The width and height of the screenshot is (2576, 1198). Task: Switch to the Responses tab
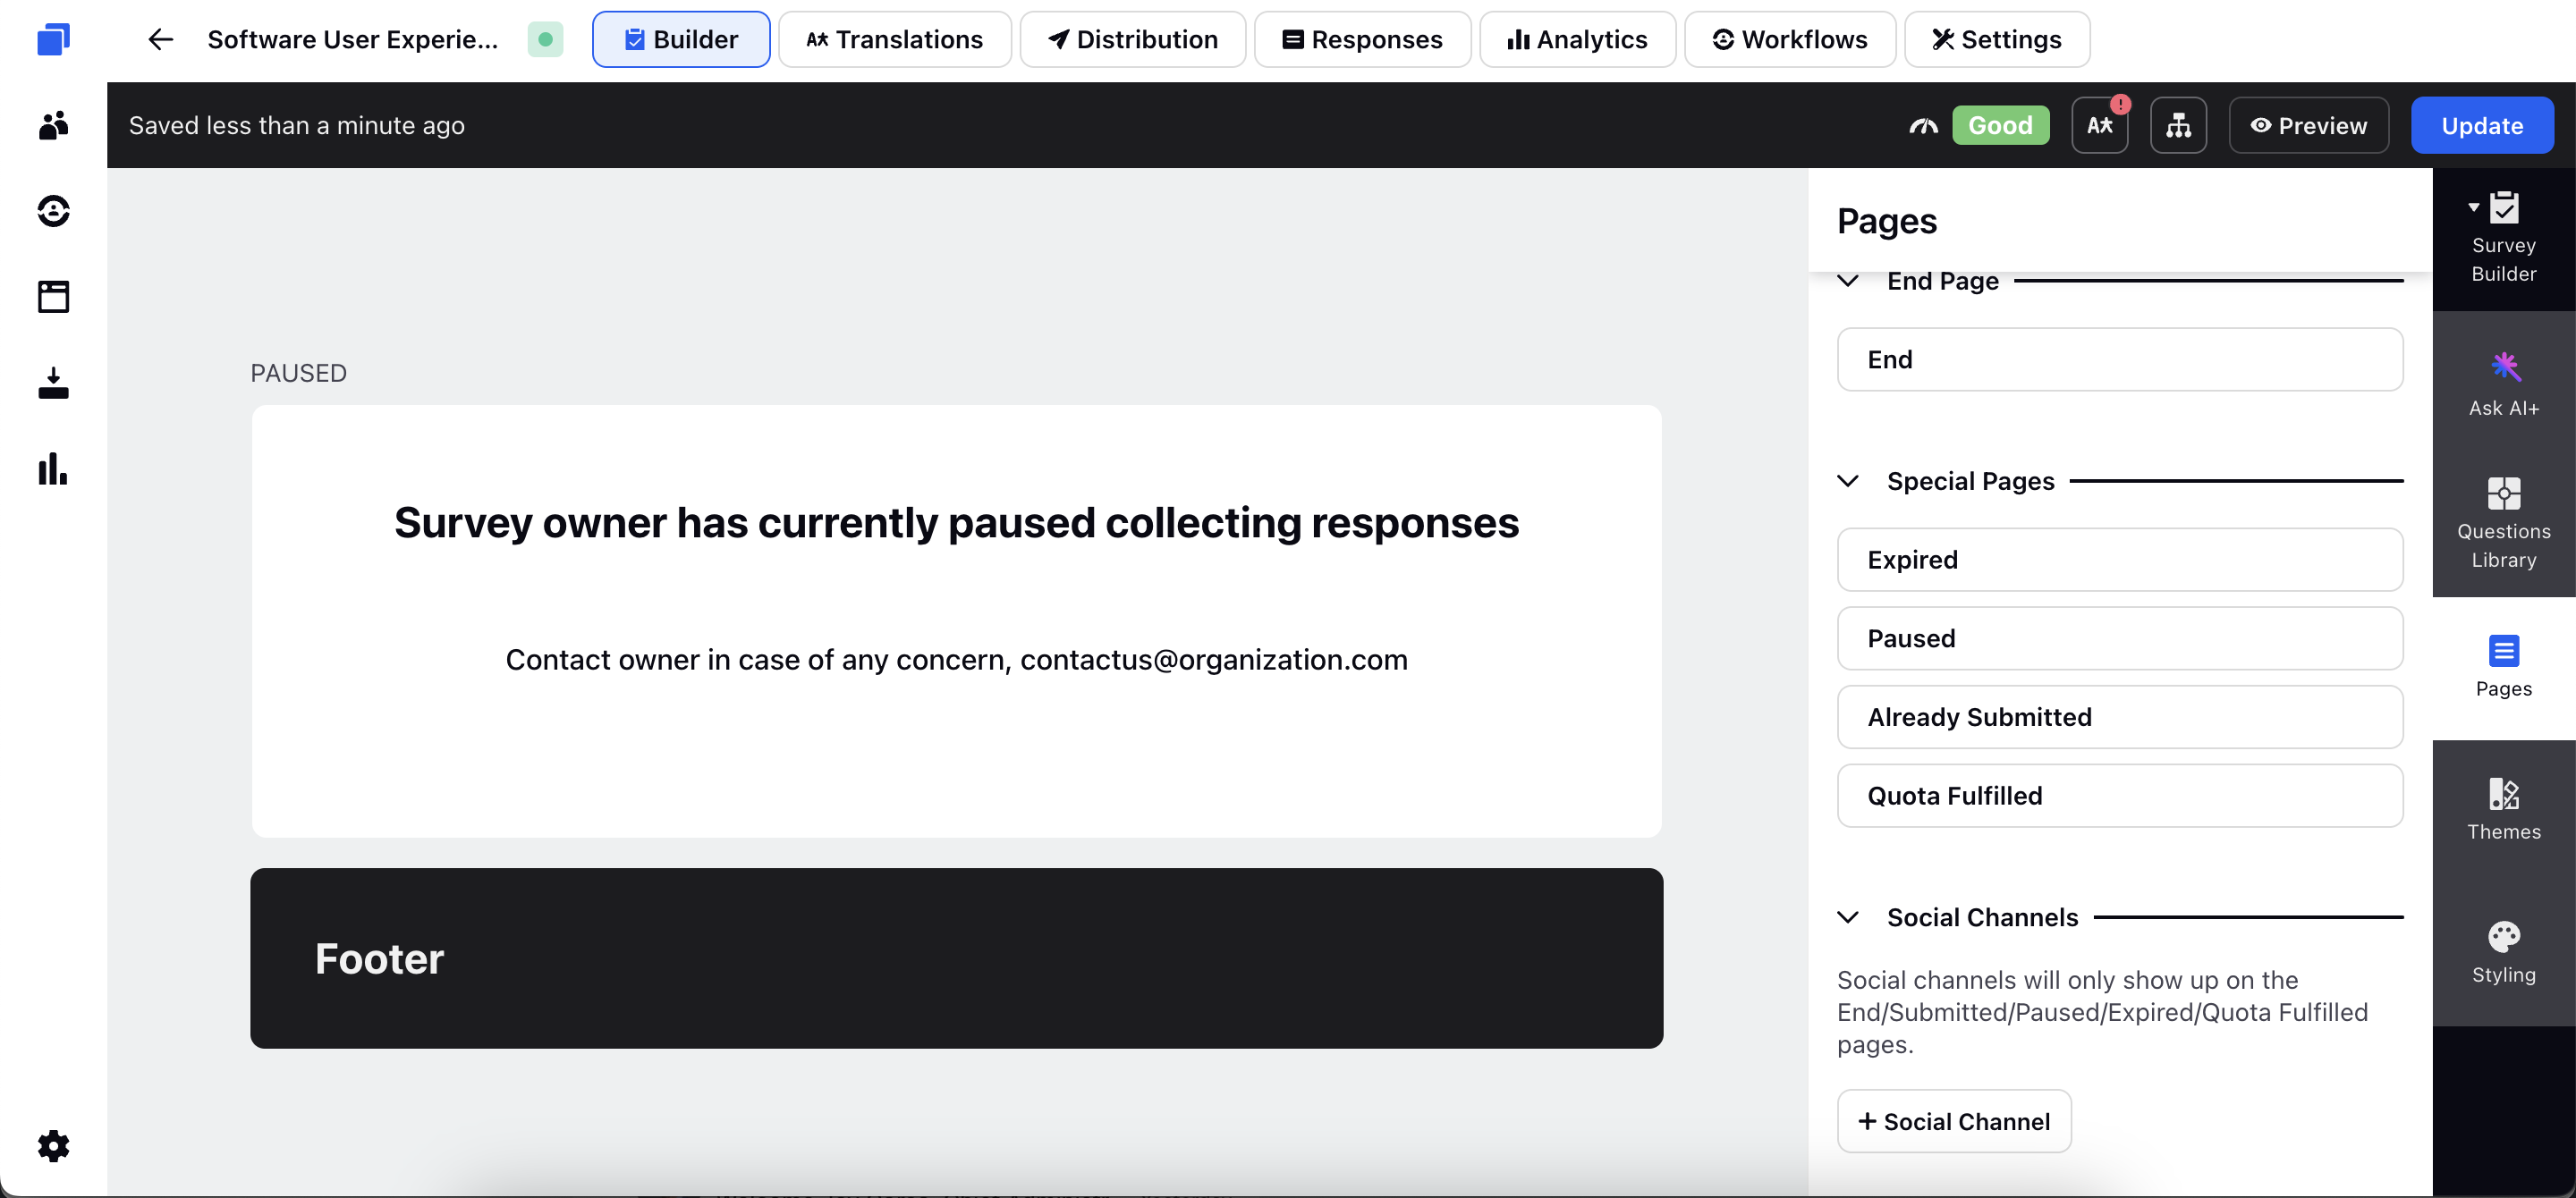(1362, 40)
